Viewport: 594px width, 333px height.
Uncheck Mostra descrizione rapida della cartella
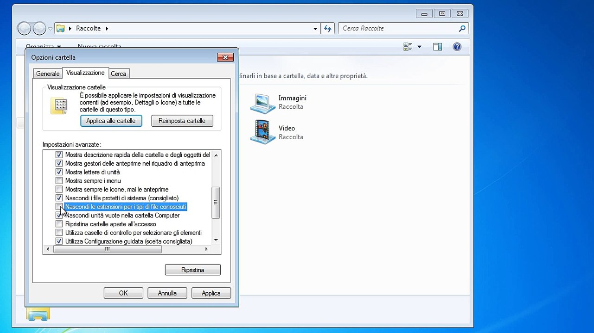(x=59, y=154)
